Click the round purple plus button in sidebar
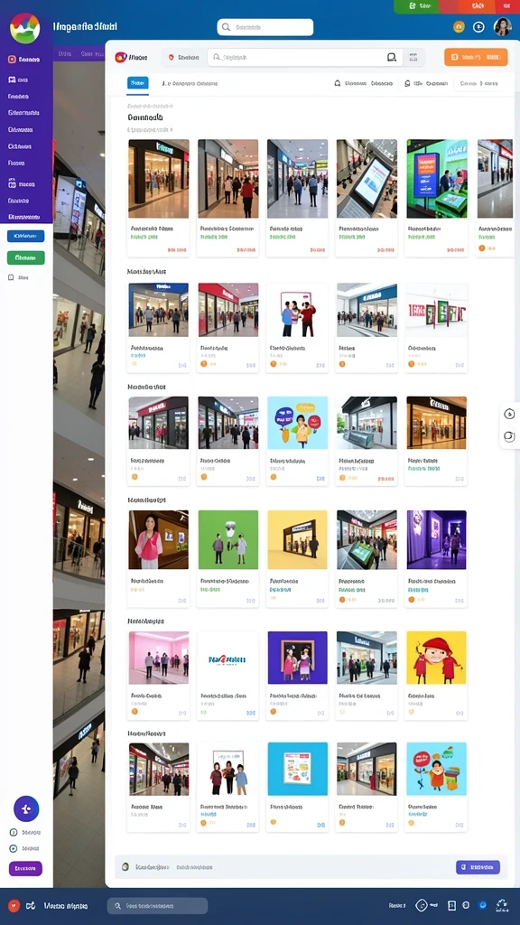 point(26,808)
